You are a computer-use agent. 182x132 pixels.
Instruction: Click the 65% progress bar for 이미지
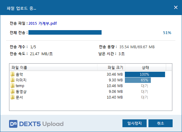[138, 80]
